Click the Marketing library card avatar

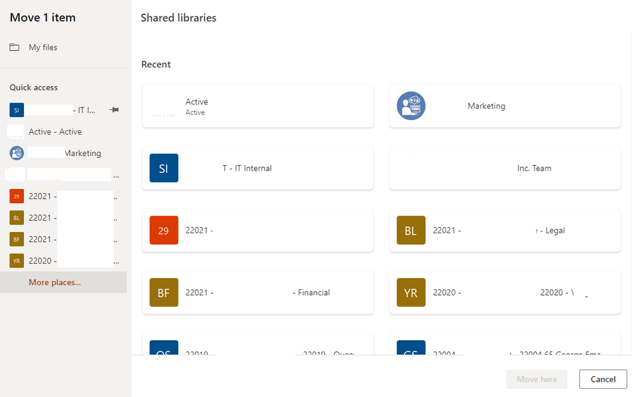point(411,106)
